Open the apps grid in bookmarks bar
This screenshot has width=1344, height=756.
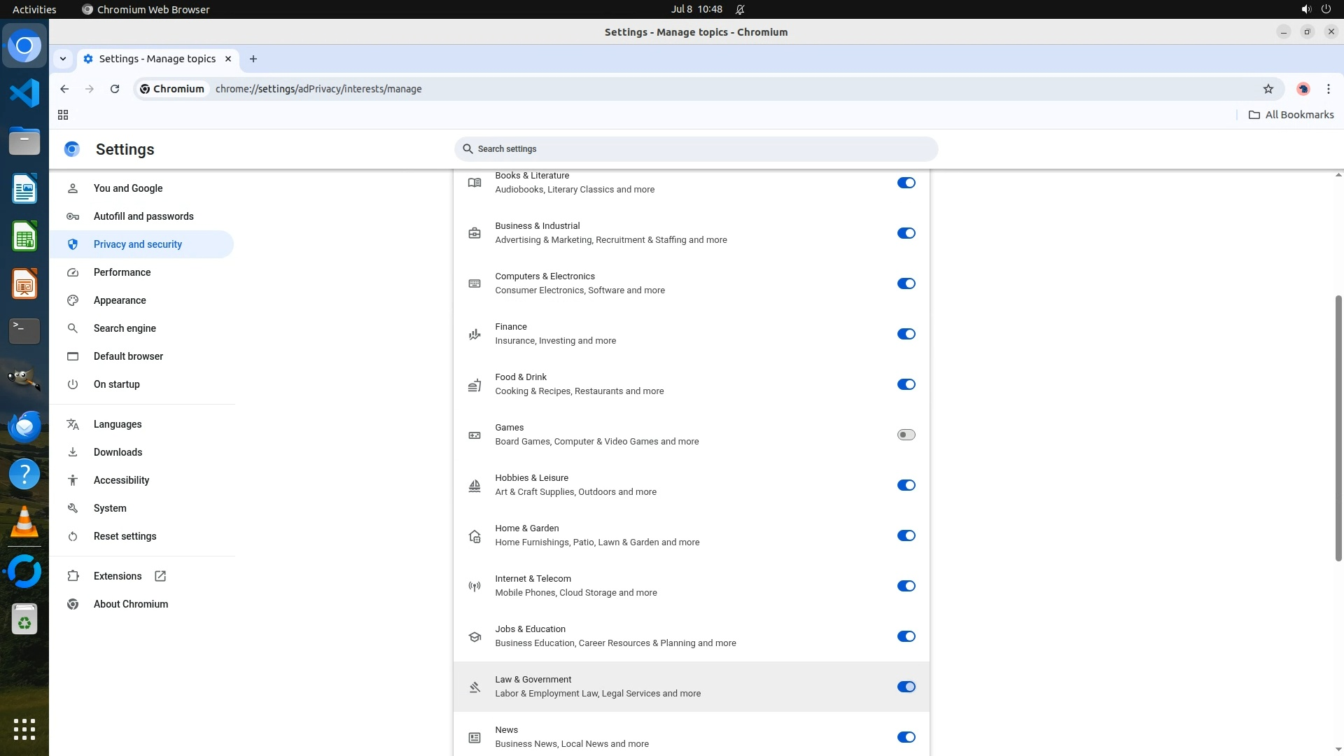tap(63, 115)
